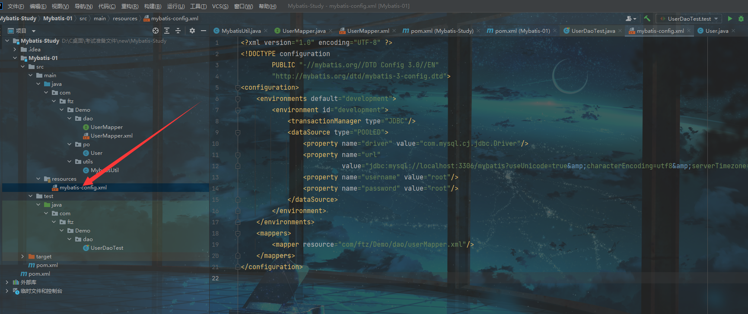
Task: Open the user account icon menu
Action: (x=631, y=19)
